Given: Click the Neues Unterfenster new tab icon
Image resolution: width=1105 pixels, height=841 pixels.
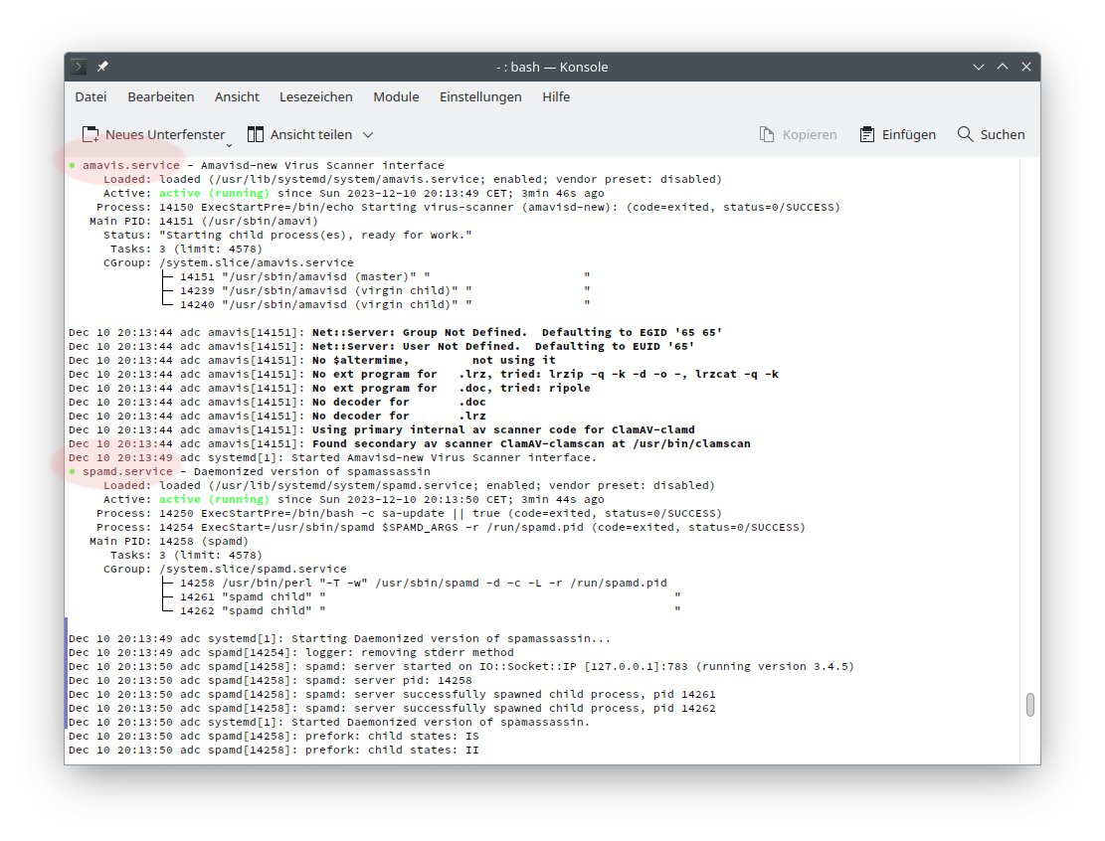Looking at the screenshot, I should click(x=91, y=134).
